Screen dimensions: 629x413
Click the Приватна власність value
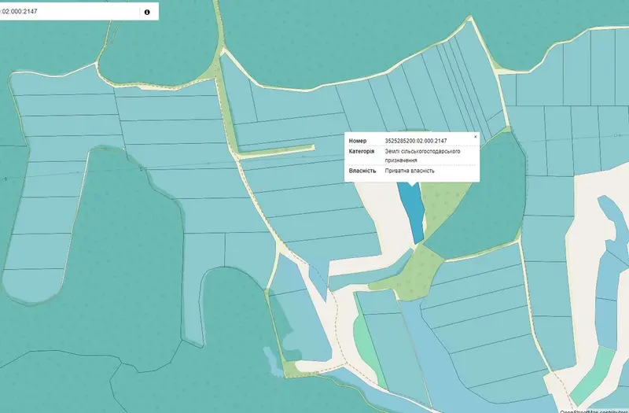coord(410,171)
